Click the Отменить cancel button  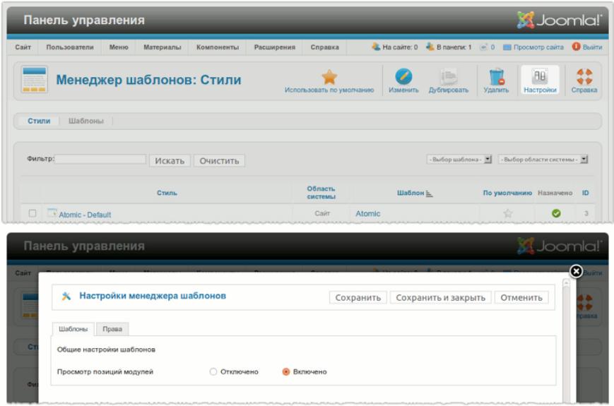[521, 298]
